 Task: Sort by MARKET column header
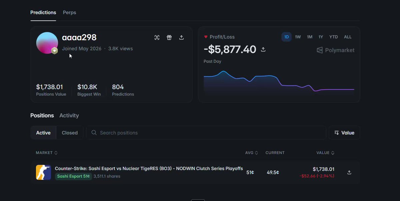47,153
